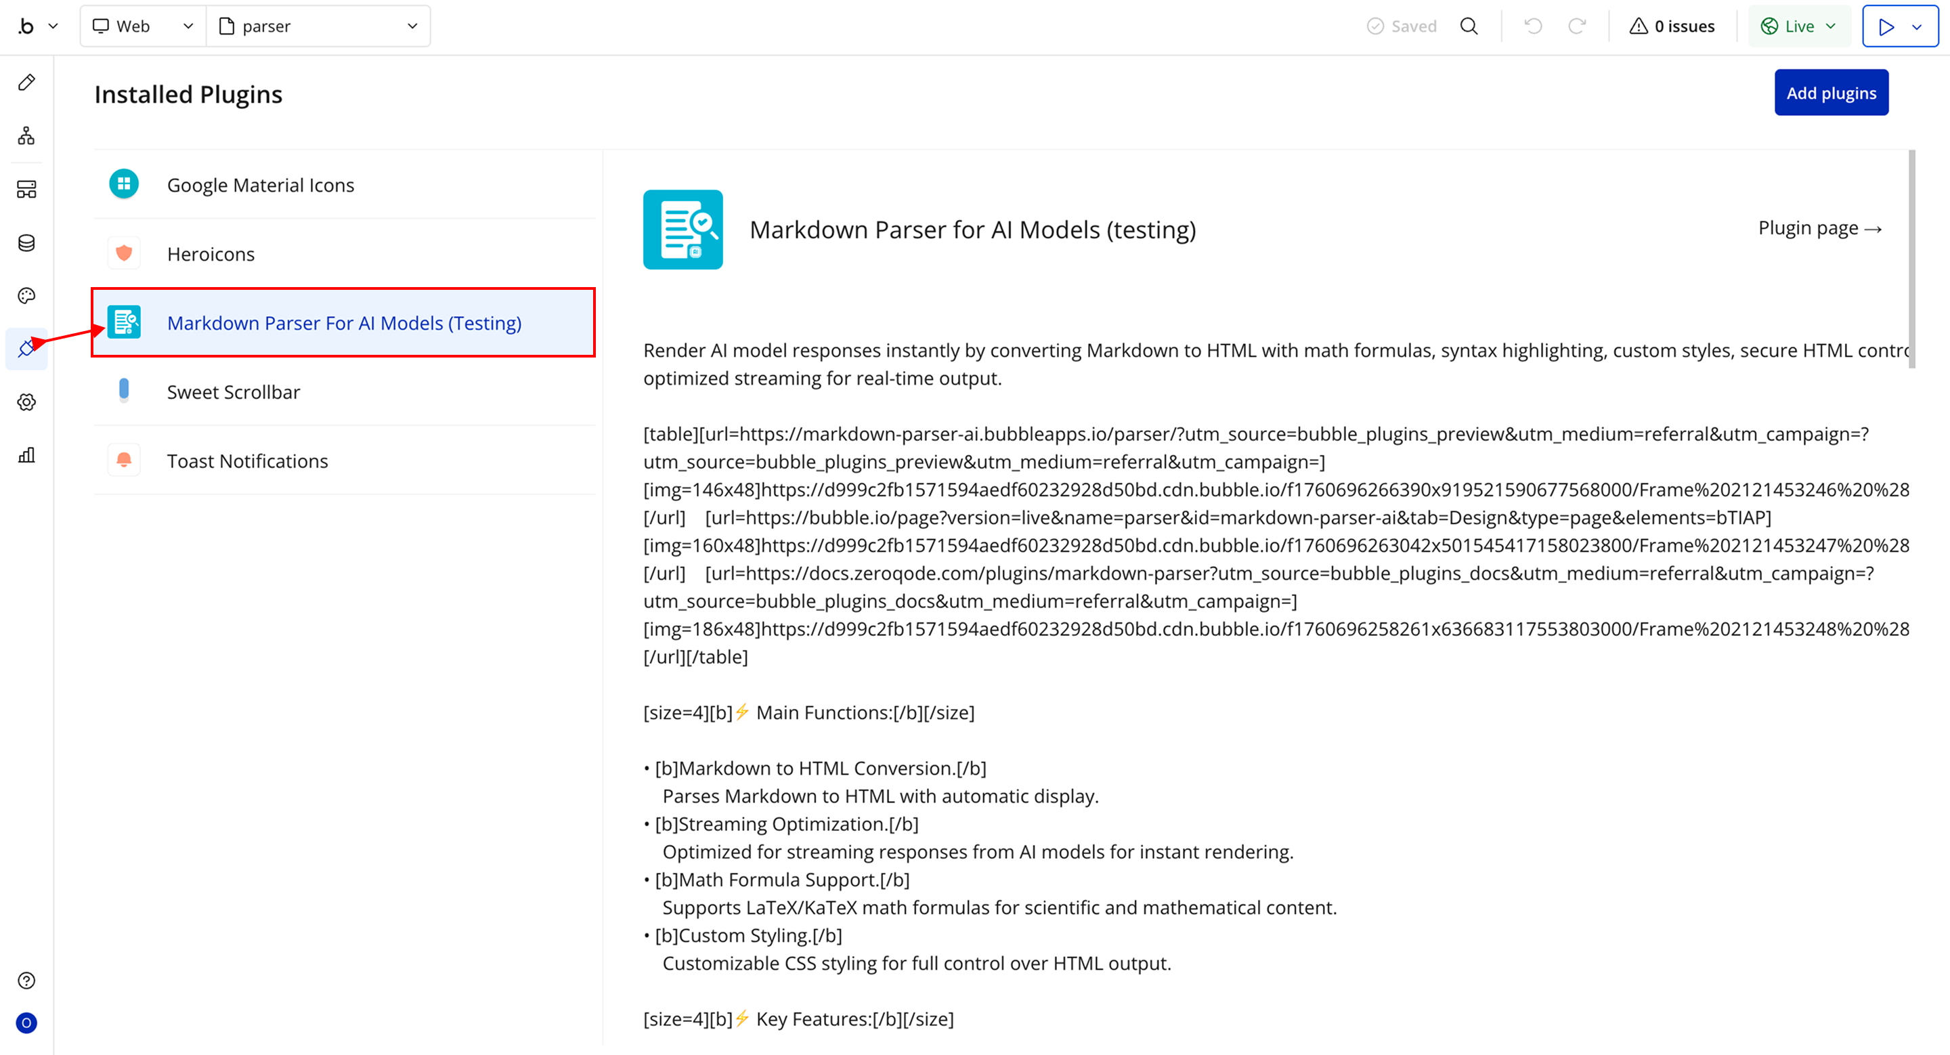Select the Toast Notifications plugin

[x=246, y=461]
